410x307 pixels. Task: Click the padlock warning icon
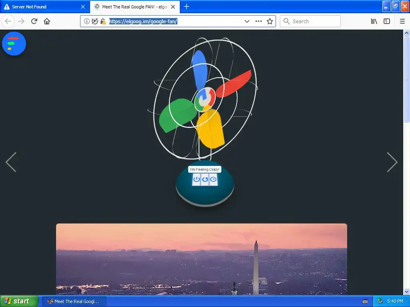pyautogui.click(x=103, y=22)
